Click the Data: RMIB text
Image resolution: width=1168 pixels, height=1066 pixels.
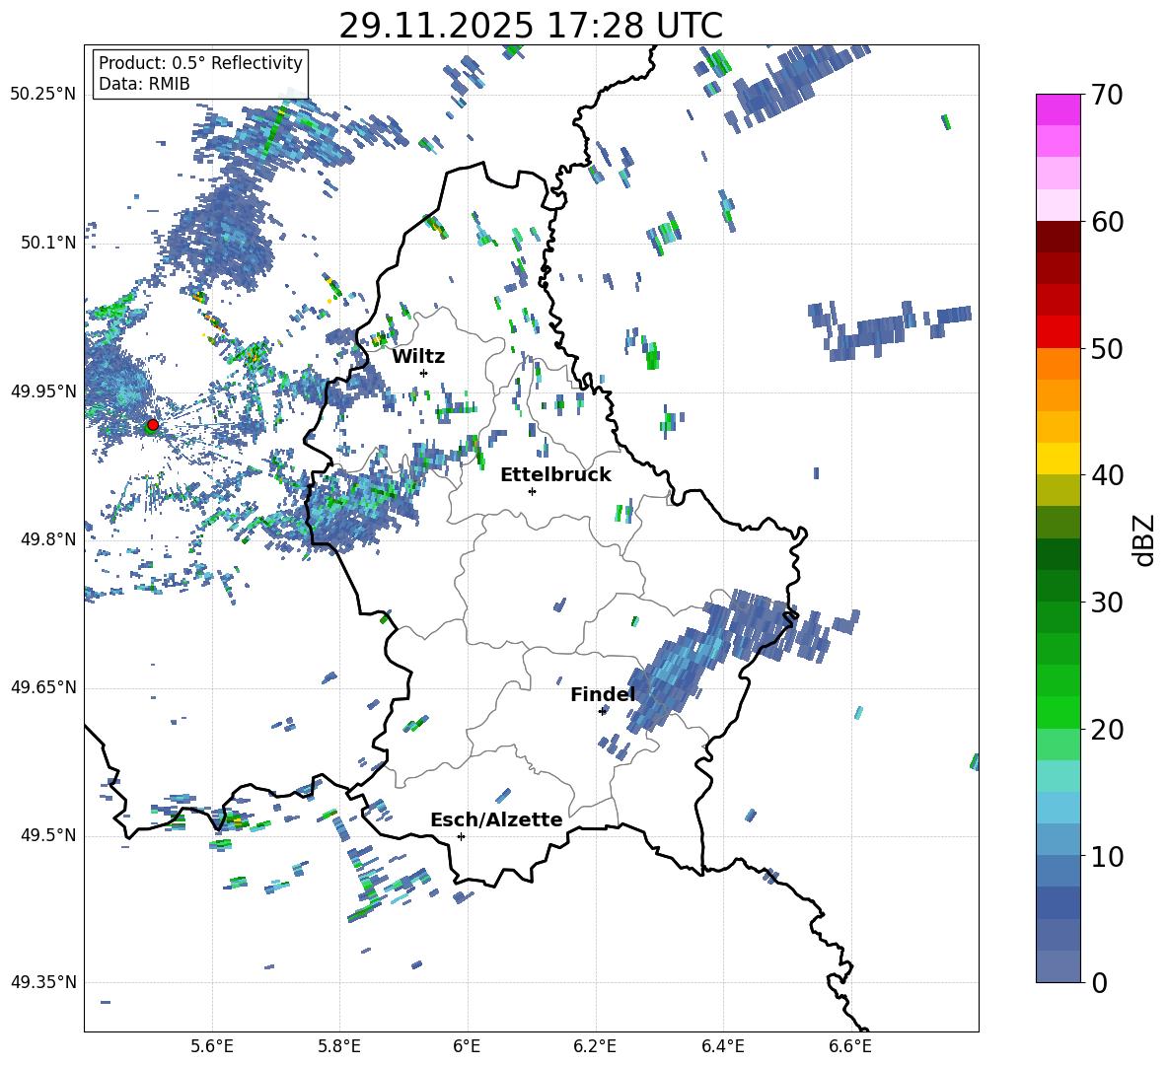[144, 84]
